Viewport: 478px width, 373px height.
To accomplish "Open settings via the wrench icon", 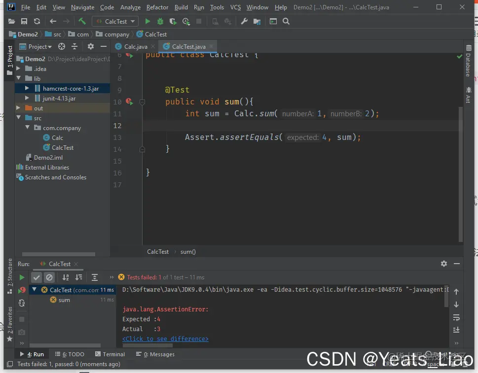I will (x=244, y=21).
